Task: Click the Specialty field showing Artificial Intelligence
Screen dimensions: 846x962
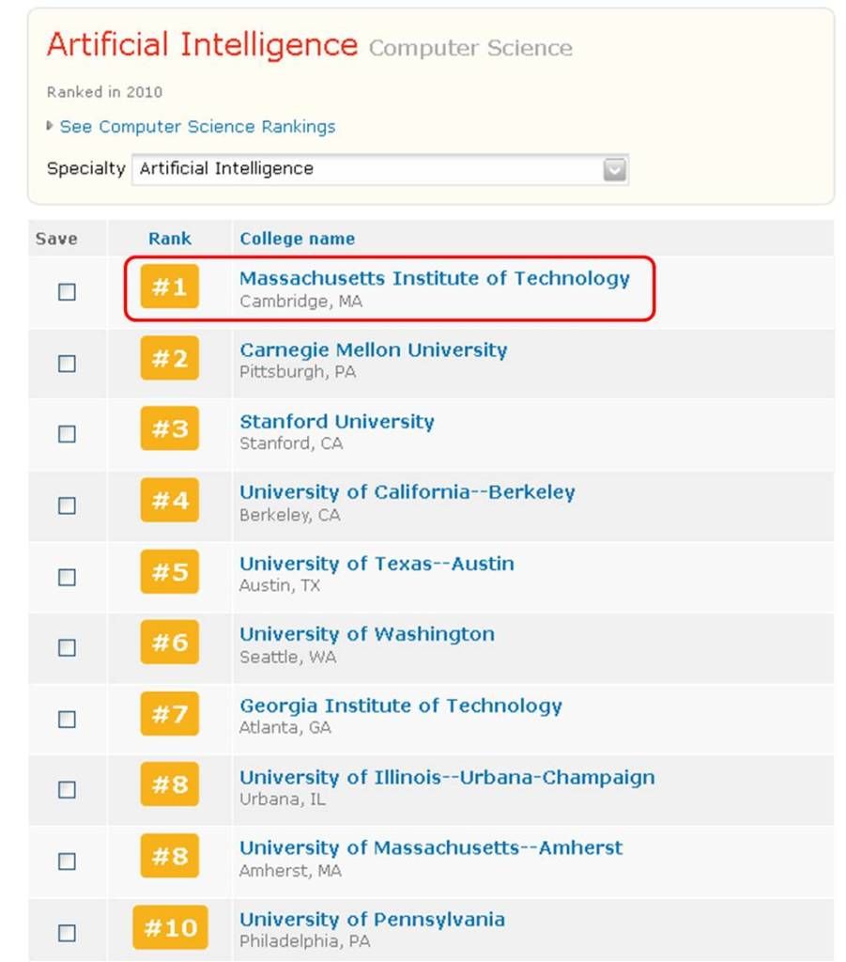Action: [x=366, y=169]
